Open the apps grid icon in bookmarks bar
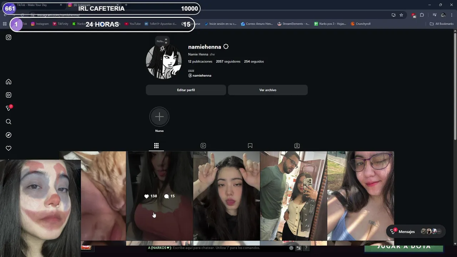Image resolution: width=457 pixels, height=257 pixels. coord(5,24)
